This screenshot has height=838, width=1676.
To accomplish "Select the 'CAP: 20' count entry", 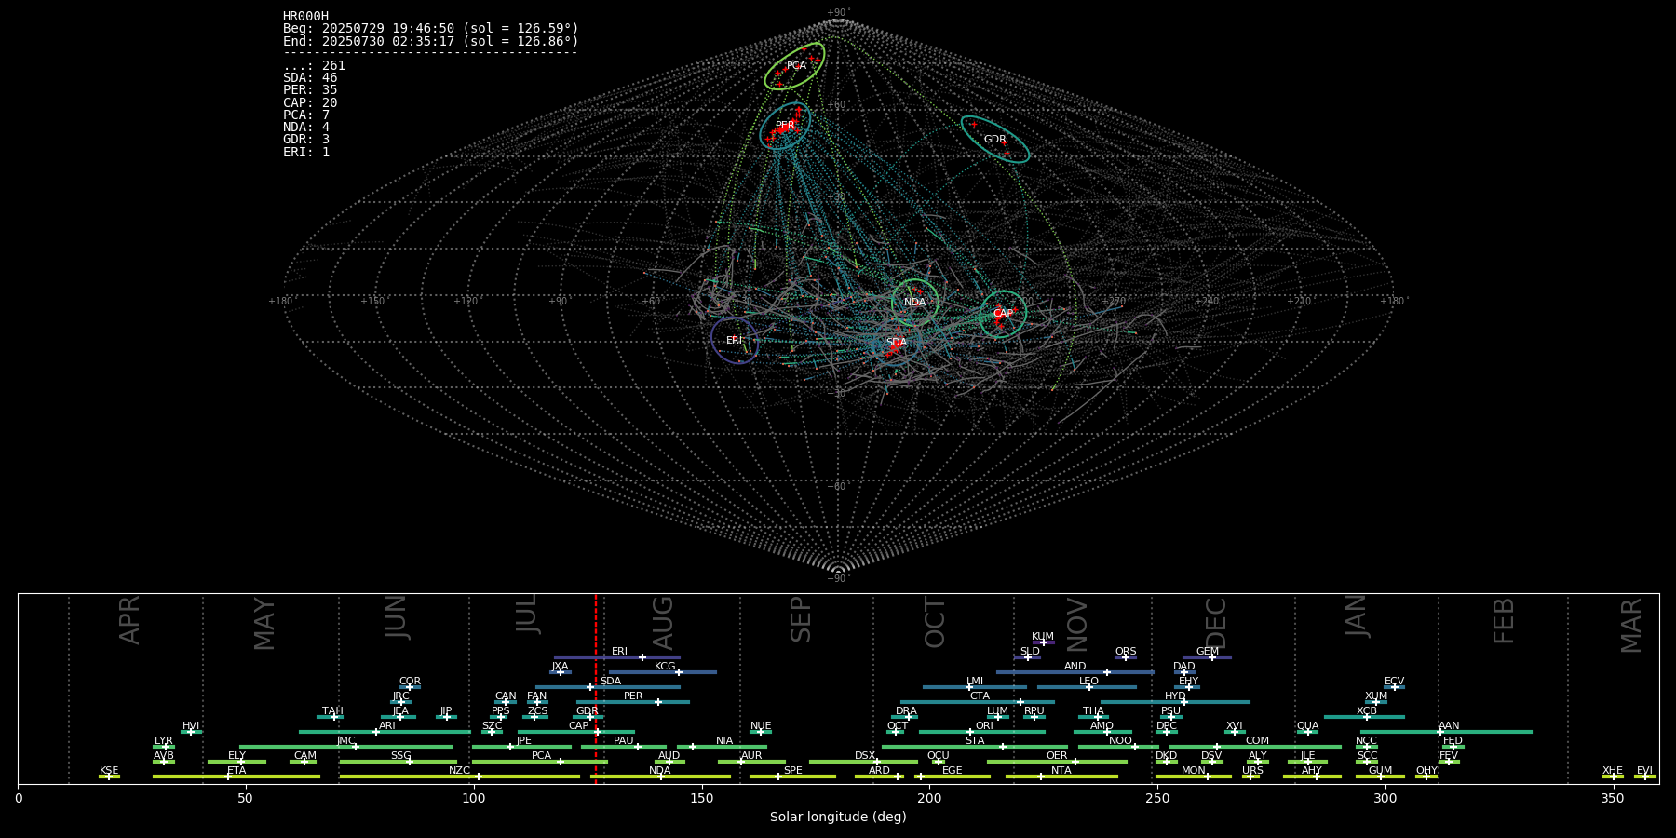I will [310, 103].
